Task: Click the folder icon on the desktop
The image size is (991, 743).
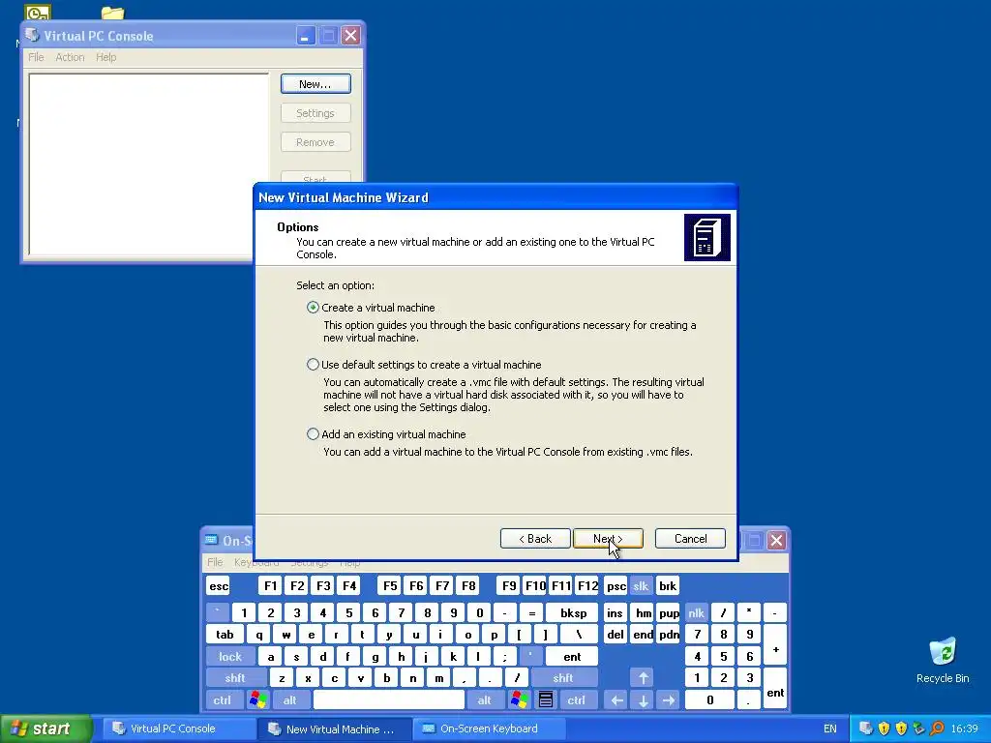Action: point(112,13)
